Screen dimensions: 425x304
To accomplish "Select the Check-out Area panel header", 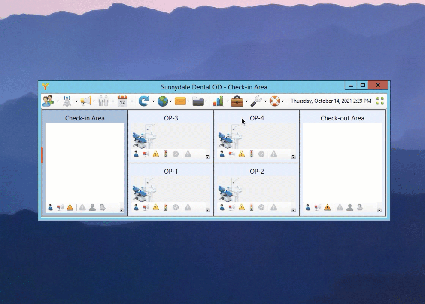I will click(x=342, y=118).
